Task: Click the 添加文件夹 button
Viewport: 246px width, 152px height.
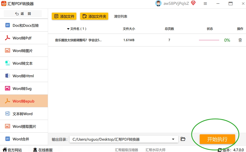Action: [x=94, y=16]
